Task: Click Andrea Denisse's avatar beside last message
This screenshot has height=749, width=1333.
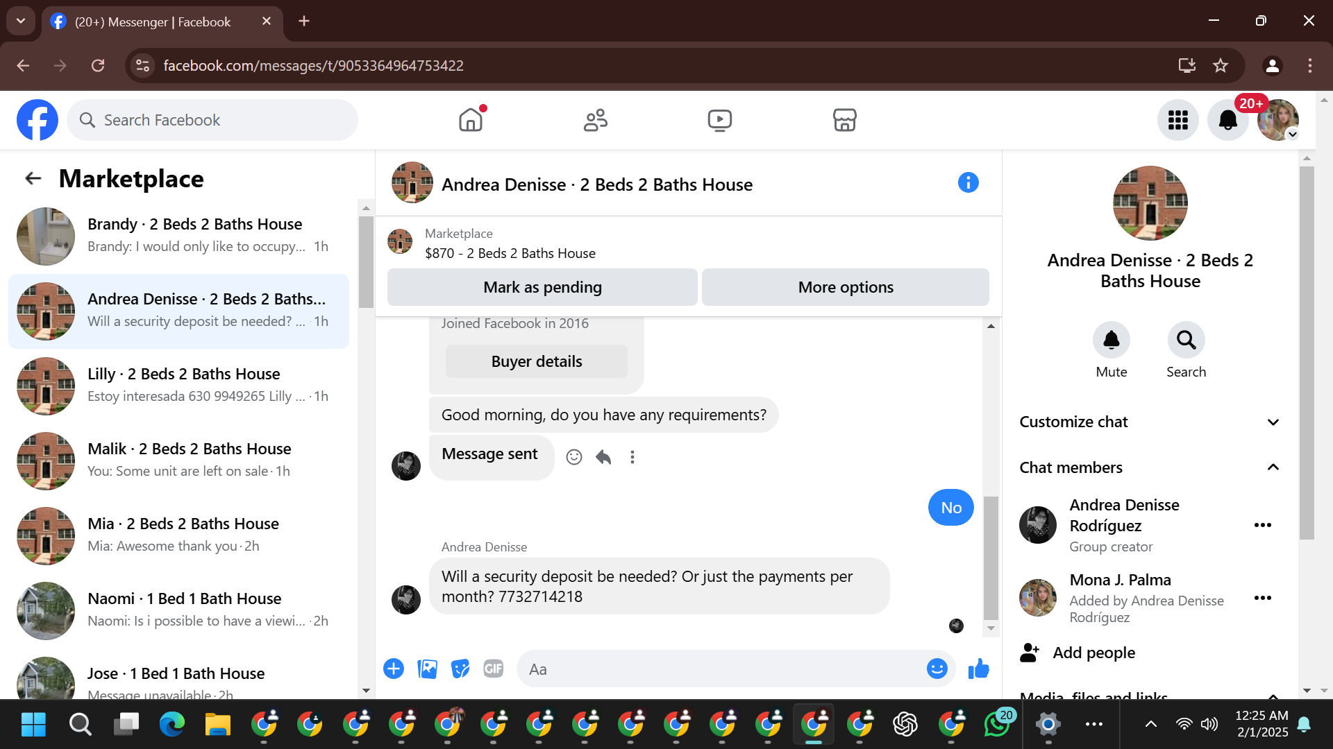Action: [x=406, y=600]
